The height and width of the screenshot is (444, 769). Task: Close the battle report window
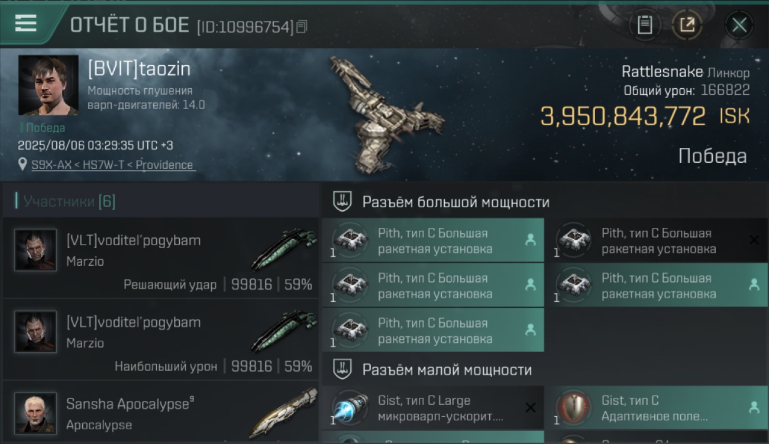click(739, 25)
